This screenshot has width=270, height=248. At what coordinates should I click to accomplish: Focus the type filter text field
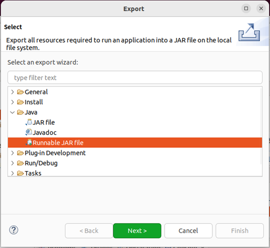(x=135, y=77)
